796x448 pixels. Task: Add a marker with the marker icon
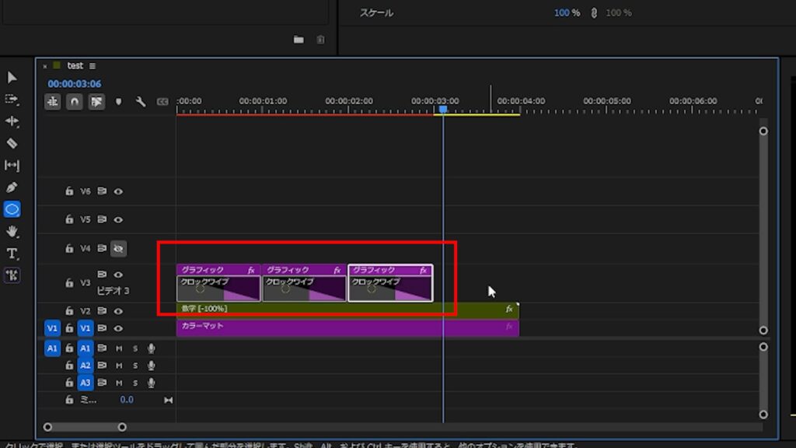pos(118,102)
